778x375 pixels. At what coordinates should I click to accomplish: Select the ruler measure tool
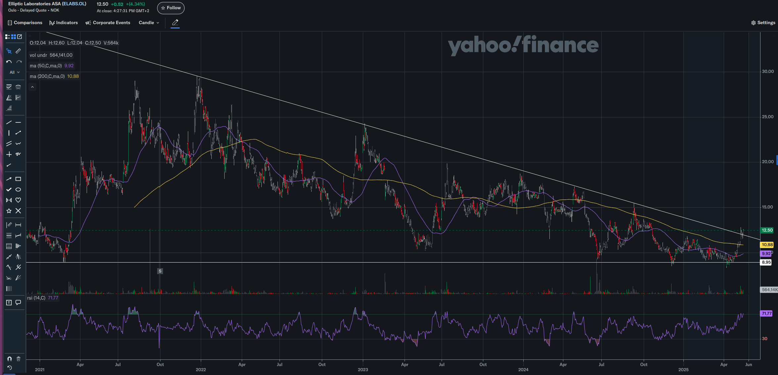coord(18,51)
